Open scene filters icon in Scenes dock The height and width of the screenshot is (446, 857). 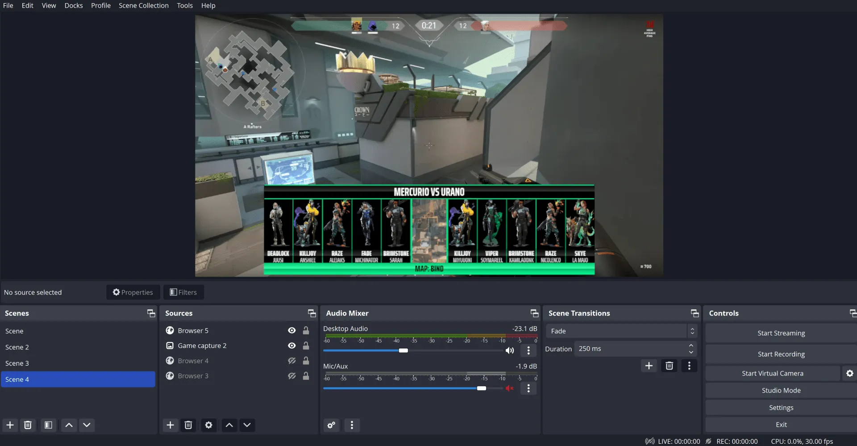(x=48, y=425)
